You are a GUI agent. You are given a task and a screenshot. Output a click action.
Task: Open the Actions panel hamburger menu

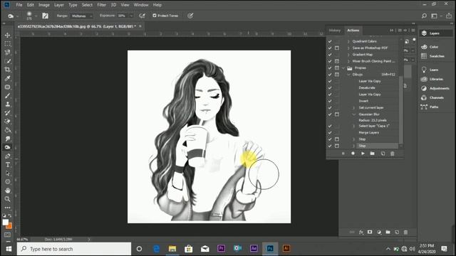click(x=413, y=30)
